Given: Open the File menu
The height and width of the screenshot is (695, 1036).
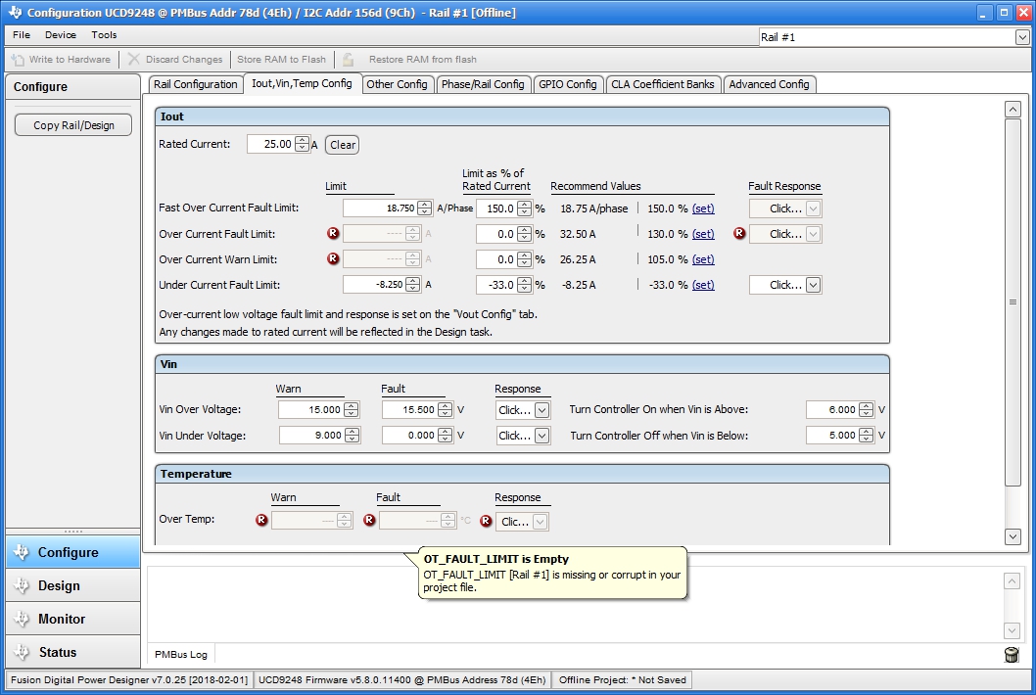Looking at the screenshot, I should pyautogui.click(x=22, y=35).
